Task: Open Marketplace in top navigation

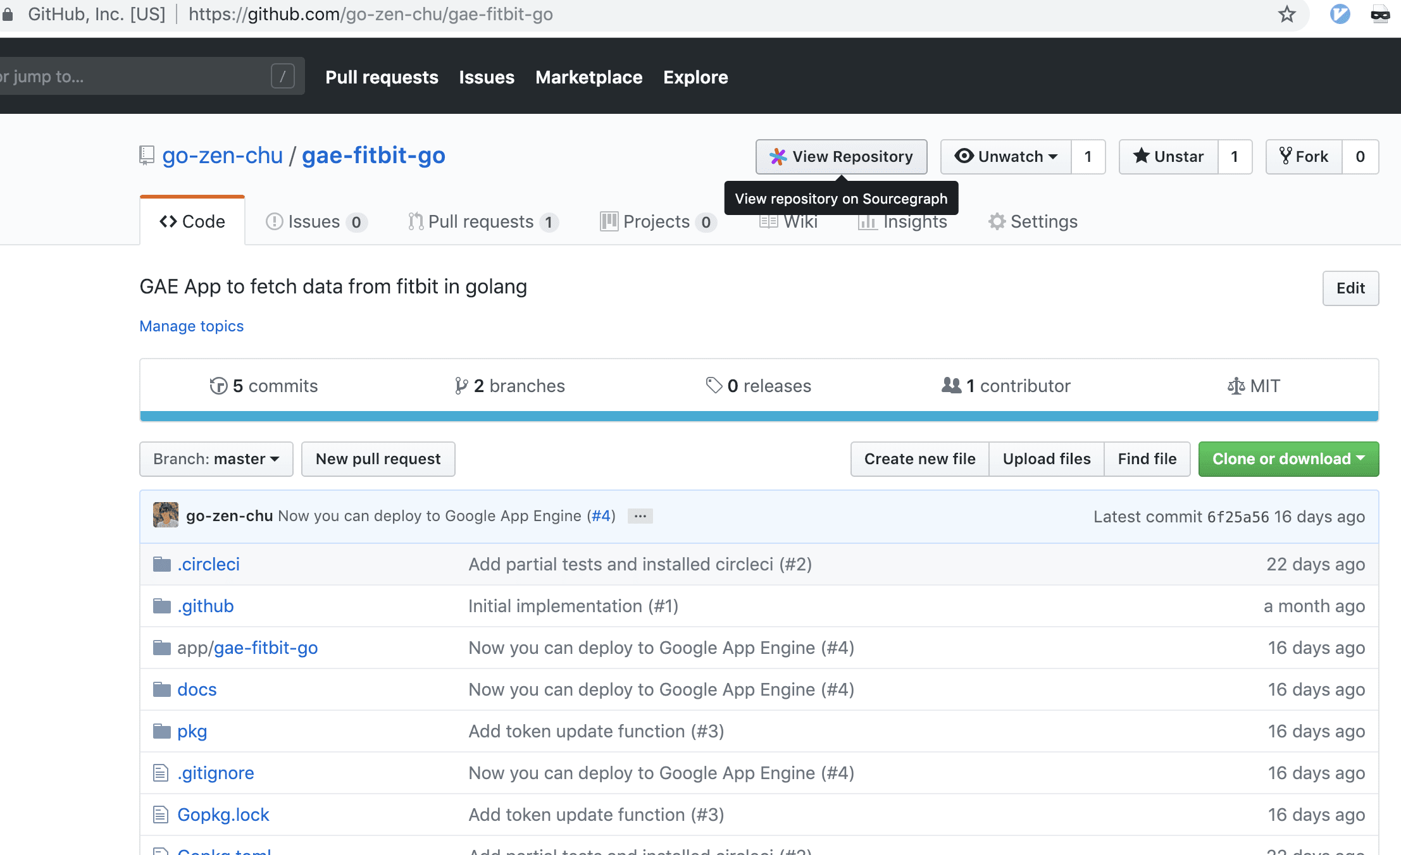Action: (x=589, y=77)
